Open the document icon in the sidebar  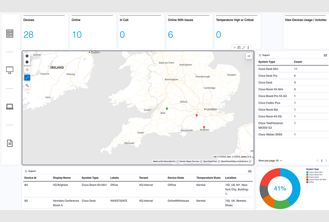point(10,143)
